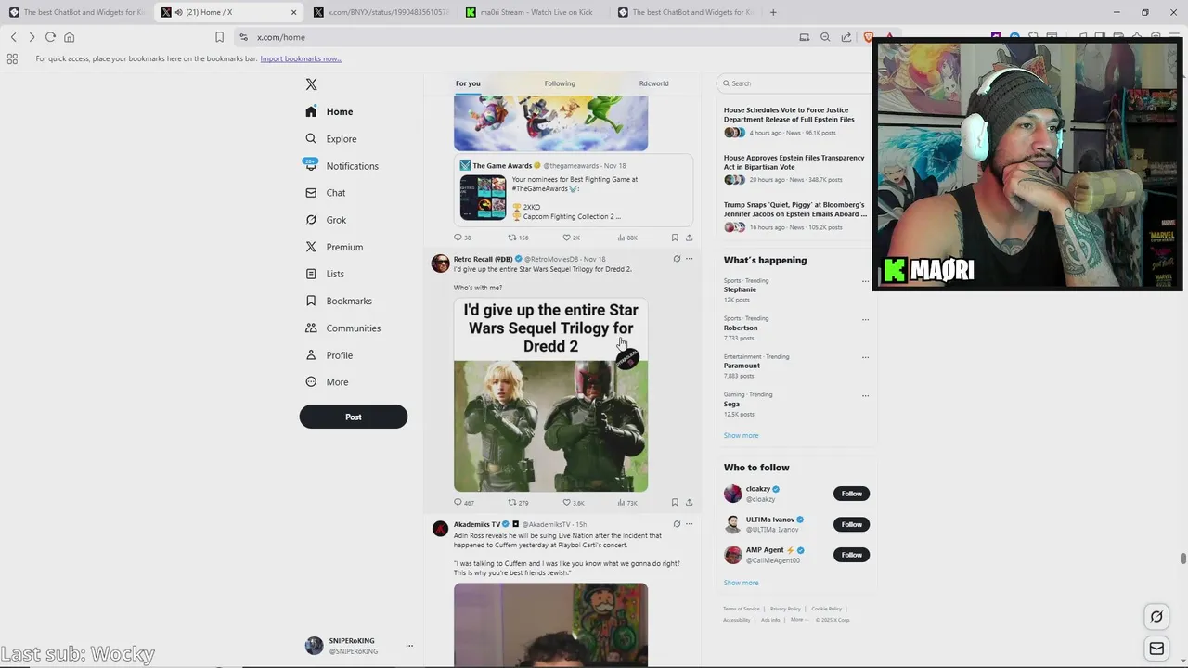Image resolution: width=1188 pixels, height=668 pixels.
Task: Go to the browser home page
Action: click(x=69, y=37)
